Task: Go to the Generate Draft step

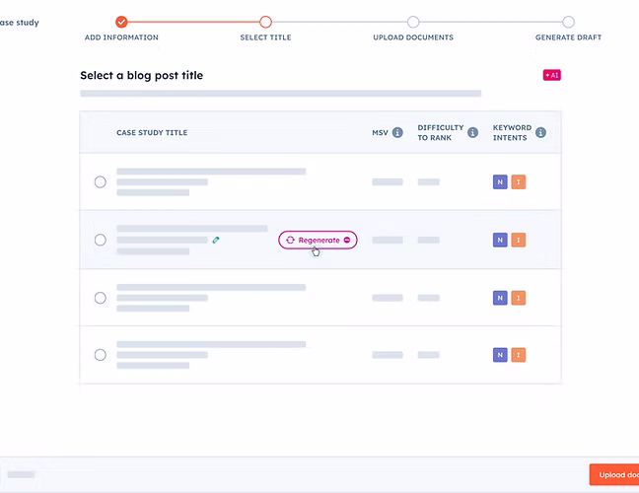Action: click(569, 22)
